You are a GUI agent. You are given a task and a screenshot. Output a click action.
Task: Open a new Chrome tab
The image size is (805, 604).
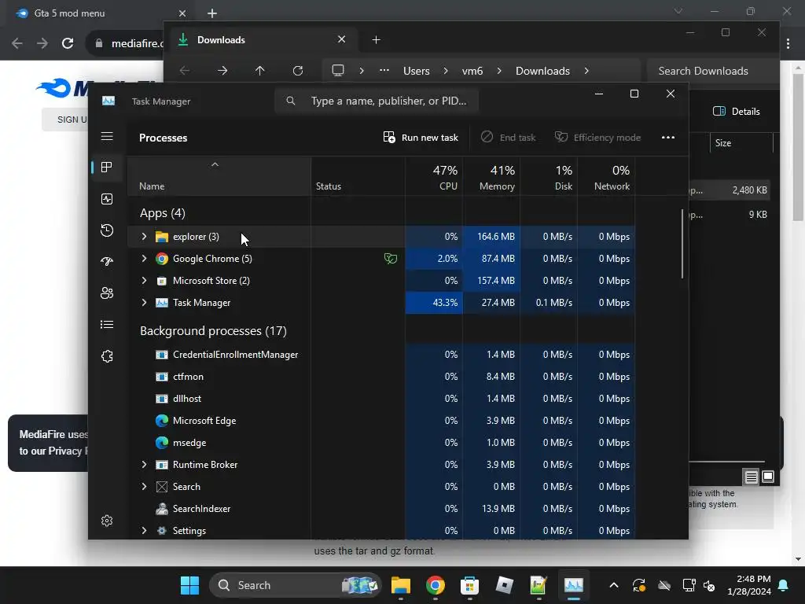tap(212, 13)
